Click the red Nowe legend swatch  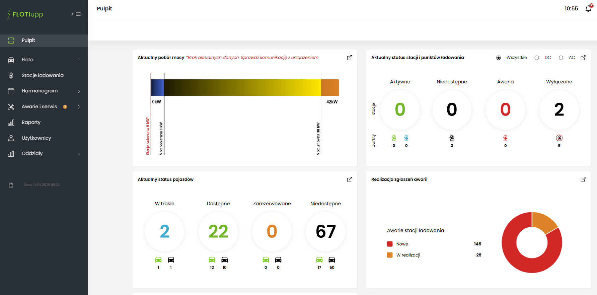(390, 244)
